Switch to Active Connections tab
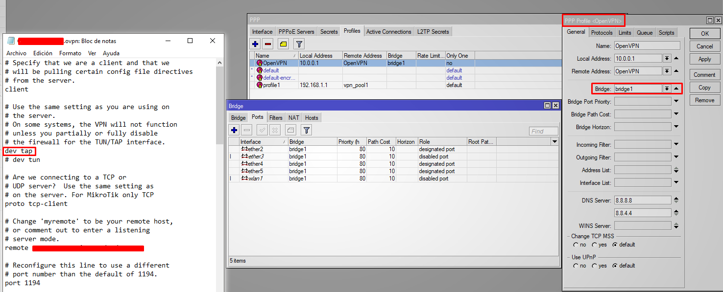 pos(389,32)
